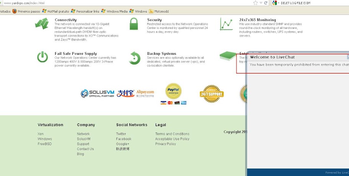The height and width of the screenshot is (176, 349).
Task: Click the Alipay.com logo
Action: (x=135, y=93)
